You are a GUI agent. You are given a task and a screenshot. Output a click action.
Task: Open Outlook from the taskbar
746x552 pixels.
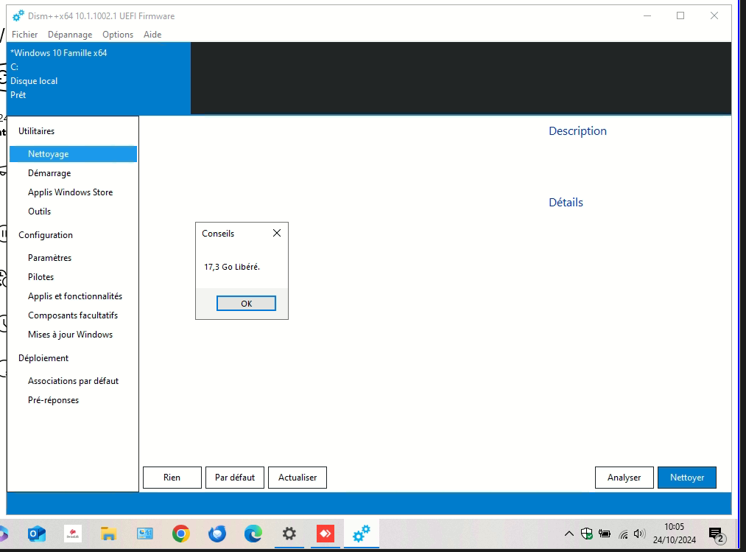[37, 534]
